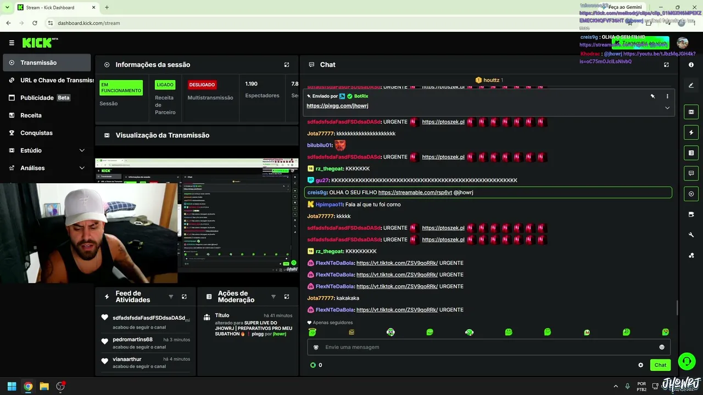Open chat settings gear icon
Image resolution: width=703 pixels, height=395 pixels.
click(640, 365)
